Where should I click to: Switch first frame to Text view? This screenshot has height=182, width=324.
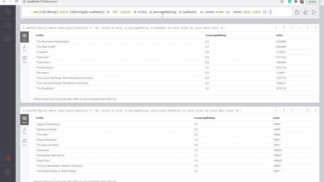pos(24,48)
